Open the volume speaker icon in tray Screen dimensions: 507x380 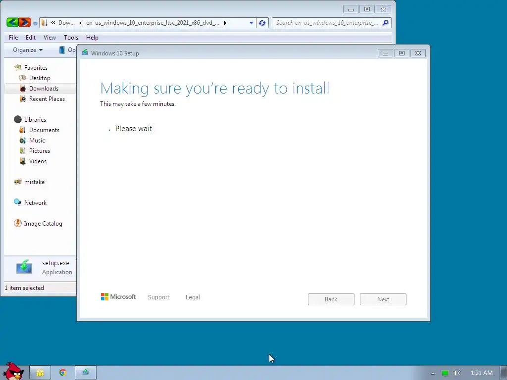point(456,373)
